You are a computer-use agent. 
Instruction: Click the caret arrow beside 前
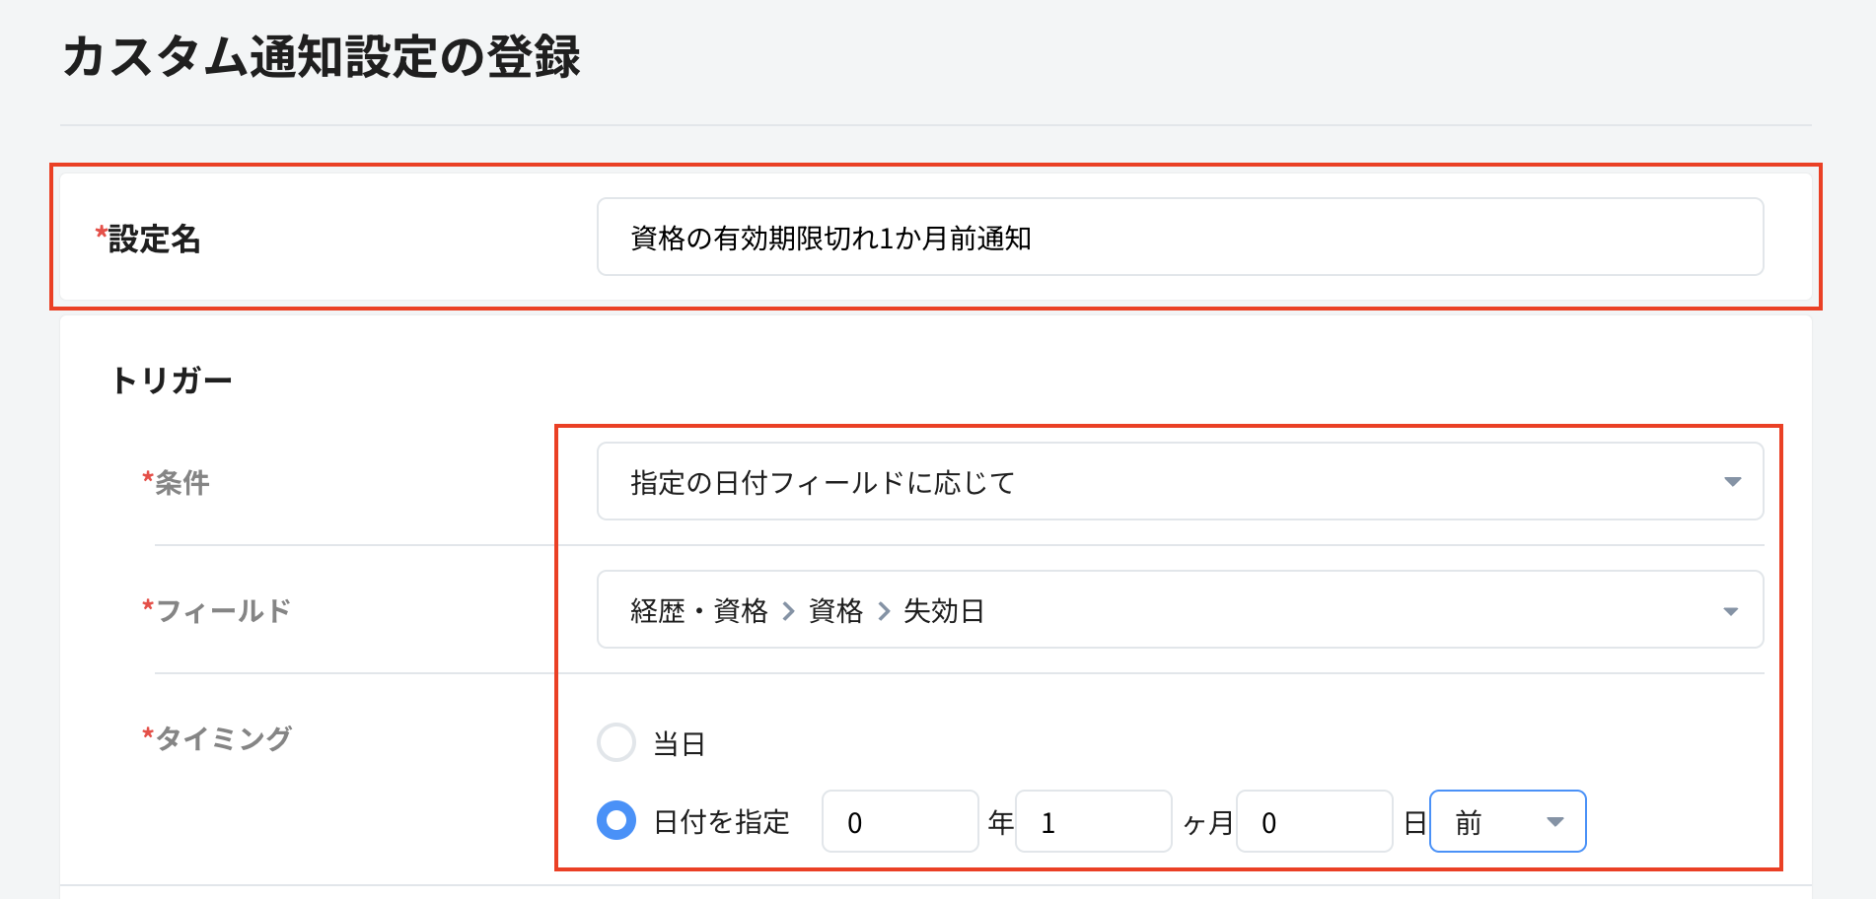1555,822
